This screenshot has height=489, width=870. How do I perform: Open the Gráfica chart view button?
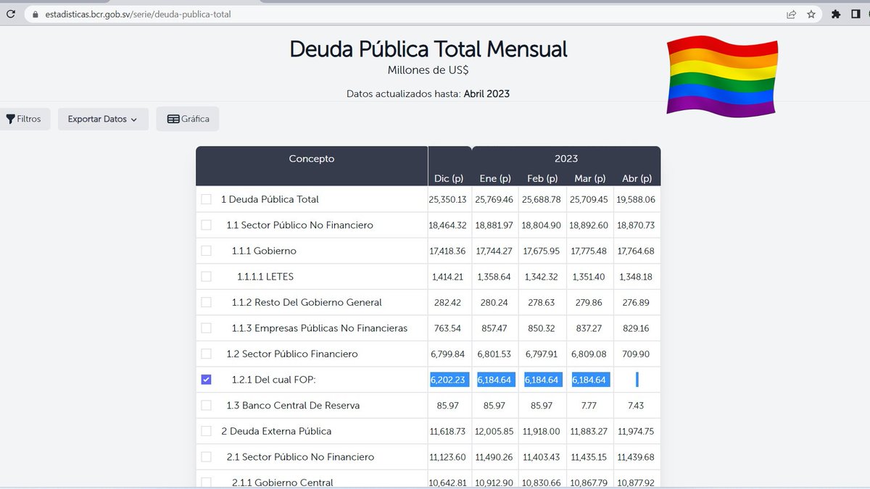[188, 119]
